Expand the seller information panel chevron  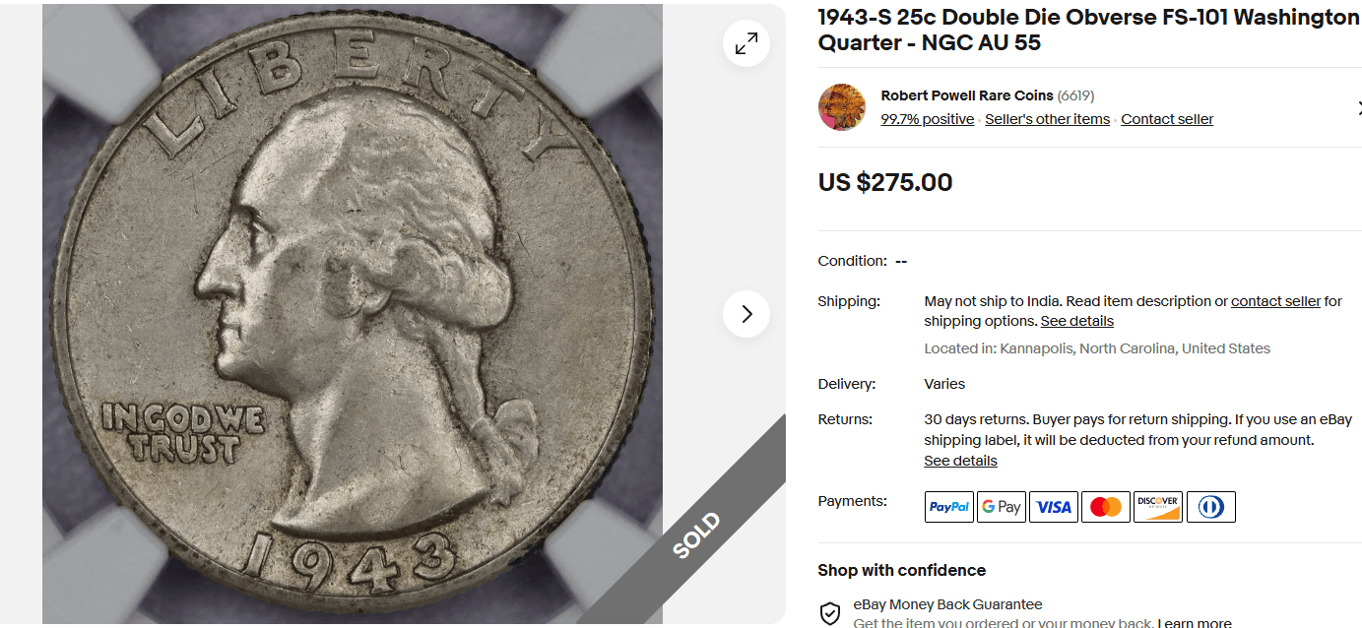pos(1359,106)
